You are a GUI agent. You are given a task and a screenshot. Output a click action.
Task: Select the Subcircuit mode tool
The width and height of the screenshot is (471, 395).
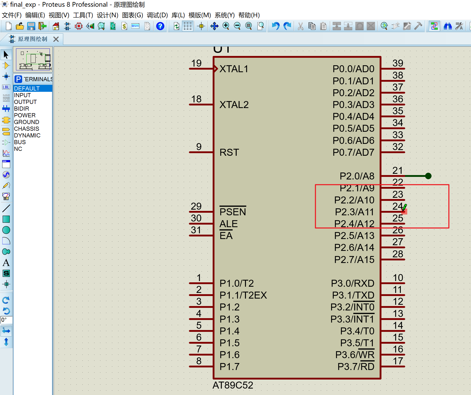(6, 120)
